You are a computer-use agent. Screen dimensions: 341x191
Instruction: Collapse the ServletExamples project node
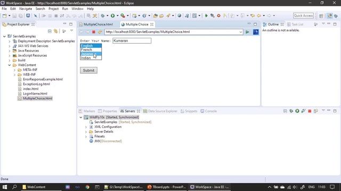[4, 37]
